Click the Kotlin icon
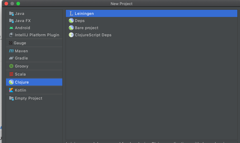 [x=11, y=90]
